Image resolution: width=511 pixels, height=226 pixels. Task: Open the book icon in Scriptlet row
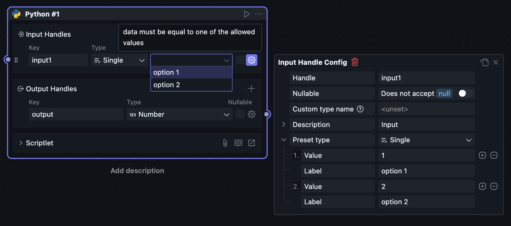pyautogui.click(x=238, y=143)
